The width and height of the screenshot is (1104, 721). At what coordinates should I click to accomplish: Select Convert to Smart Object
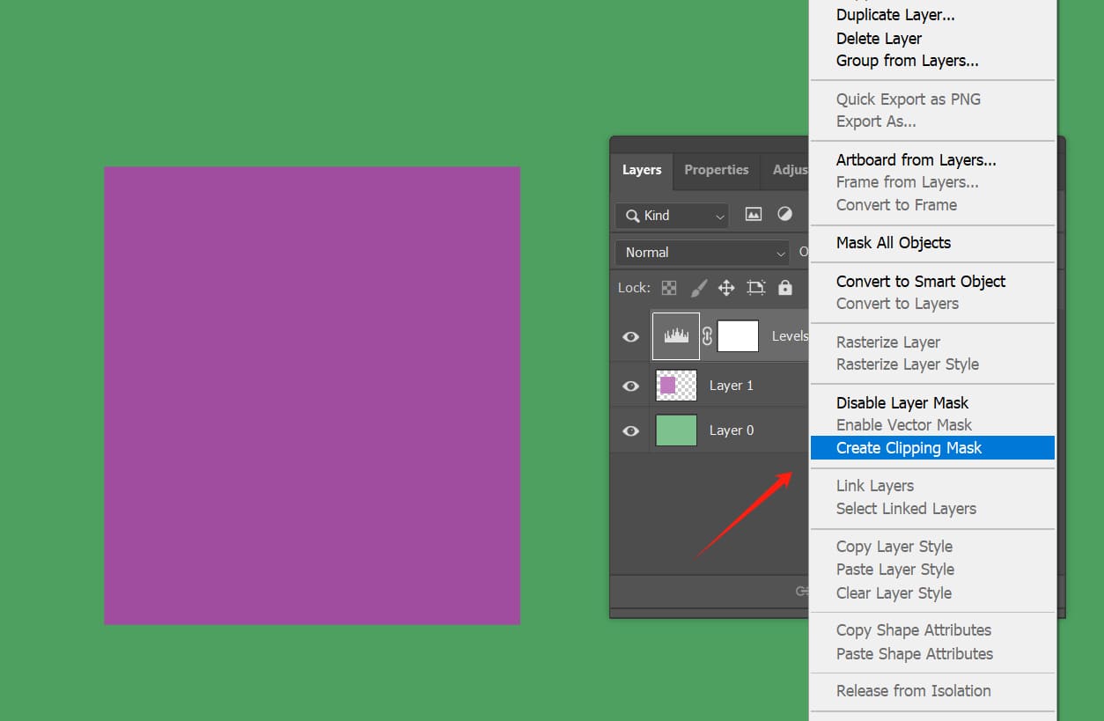point(920,282)
